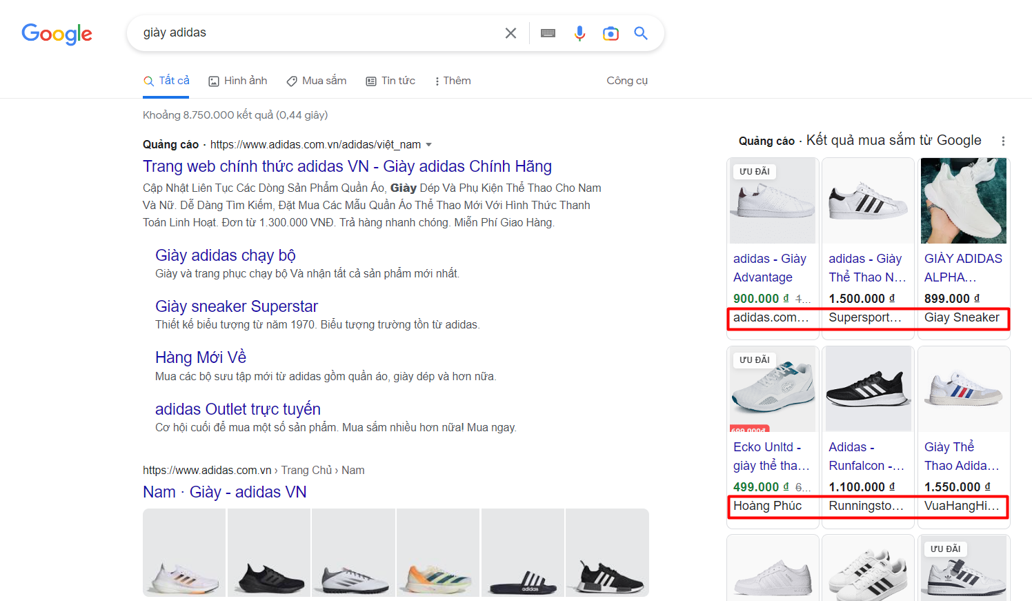
Task: Open Adidas Runfalcon product image
Action: (x=869, y=389)
